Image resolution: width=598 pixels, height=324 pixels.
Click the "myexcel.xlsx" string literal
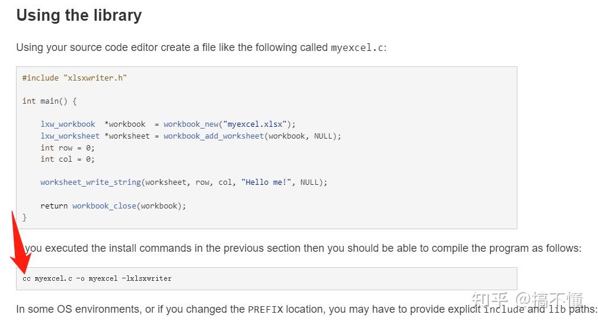click(255, 124)
